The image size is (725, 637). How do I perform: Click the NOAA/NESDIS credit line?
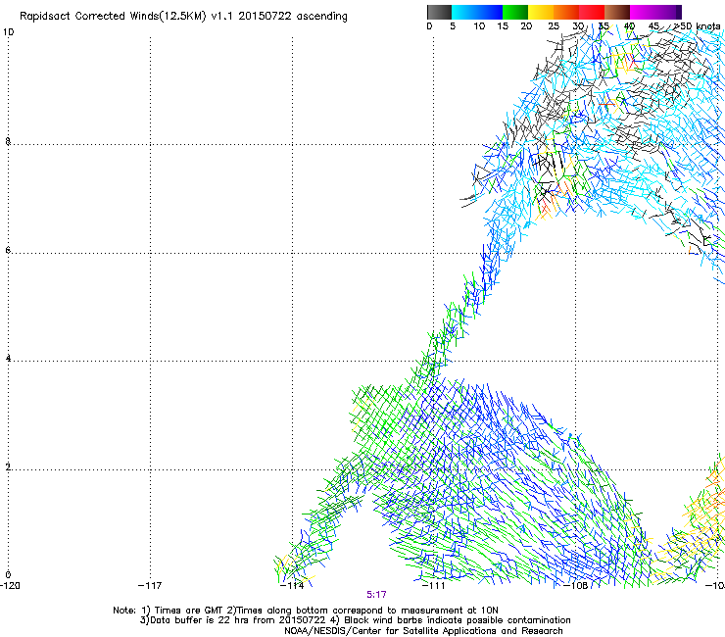(x=423, y=631)
